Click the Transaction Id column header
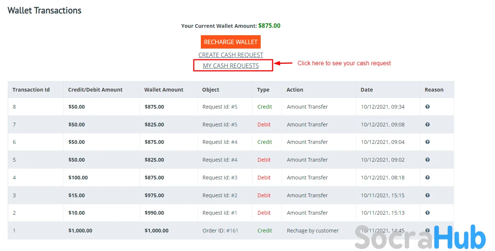Screen dimensions: 495x251 (x=31, y=90)
